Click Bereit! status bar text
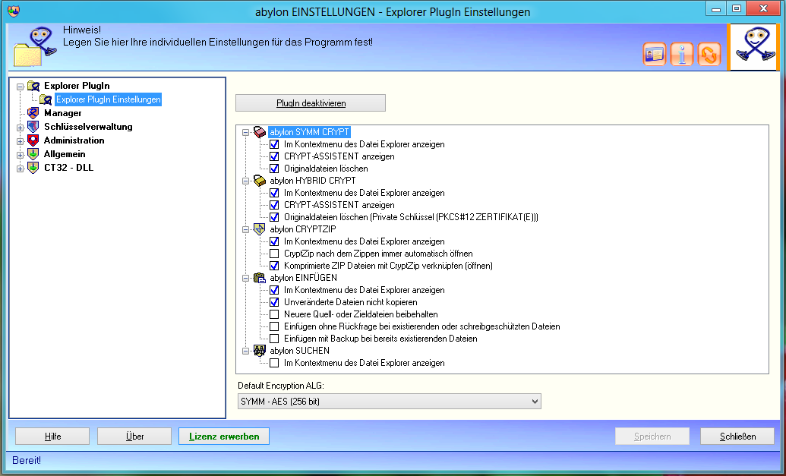 tap(27, 460)
